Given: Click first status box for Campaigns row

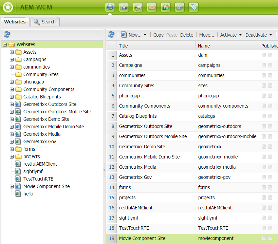Looking at the screenshot, I should pyautogui.click(x=264, y=65).
